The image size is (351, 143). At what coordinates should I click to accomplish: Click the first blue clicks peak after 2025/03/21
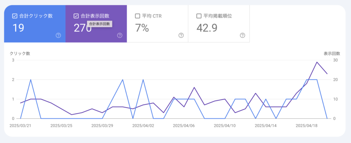click(31, 80)
